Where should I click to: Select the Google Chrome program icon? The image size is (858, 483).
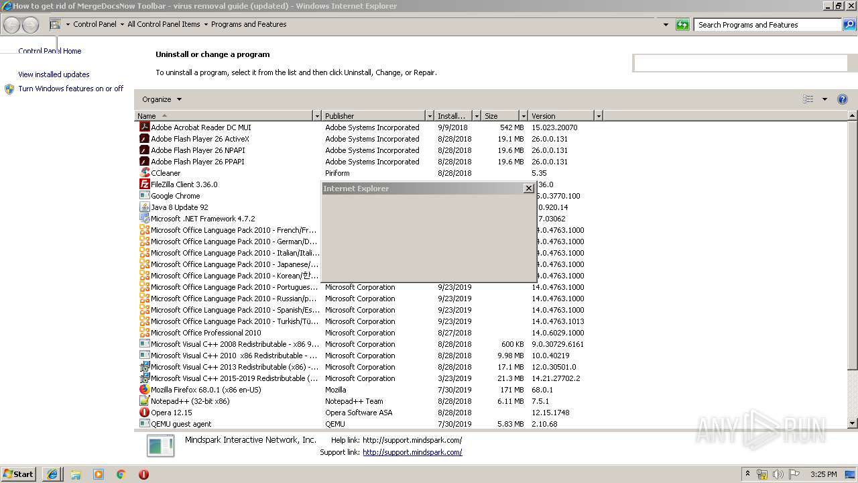[144, 195]
